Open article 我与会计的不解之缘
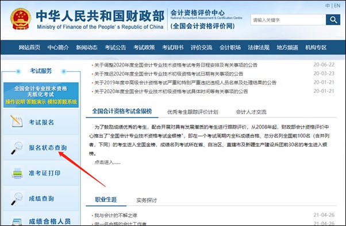The height and width of the screenshot is (226, 346). [116, 216]
